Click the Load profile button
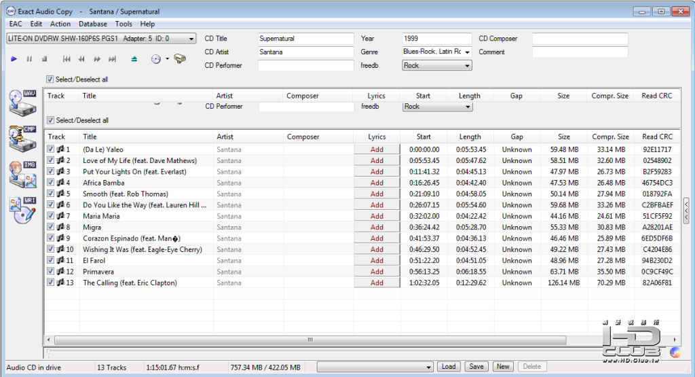Image resolution: width=695 pixels, height=377 pixels. point(449,366)
